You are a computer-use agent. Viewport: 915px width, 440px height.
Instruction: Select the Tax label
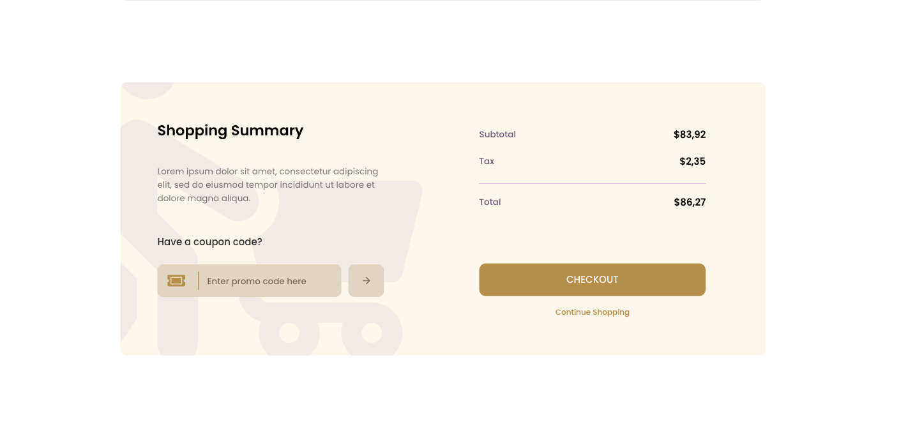(487, 161)
